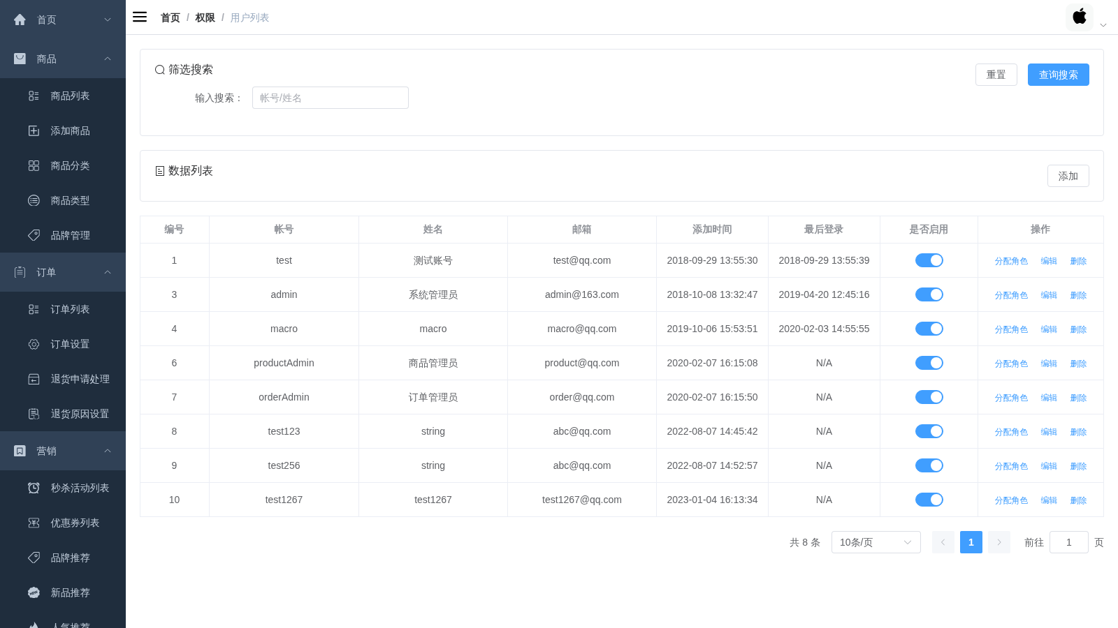Open 新品推荐 menu item

point(63,592)
